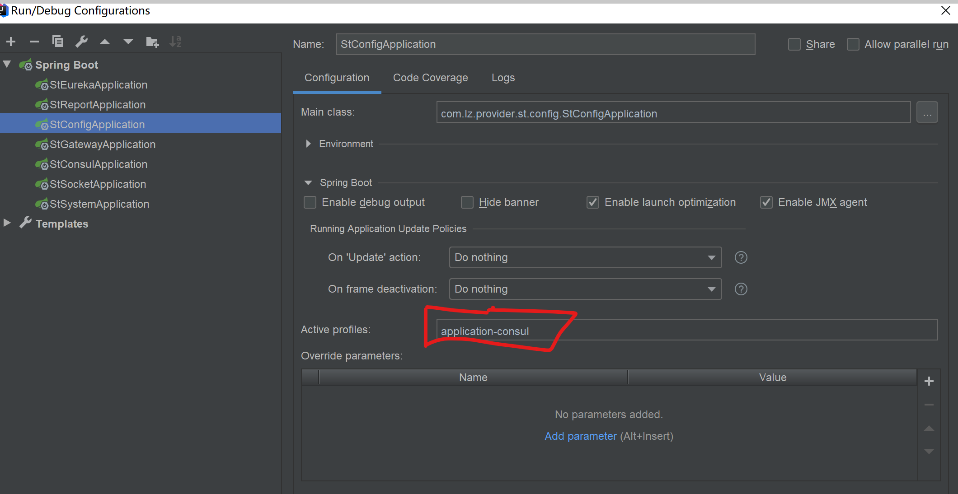Click the browse button for Main class
958x494 pixels.
point(927,112)
